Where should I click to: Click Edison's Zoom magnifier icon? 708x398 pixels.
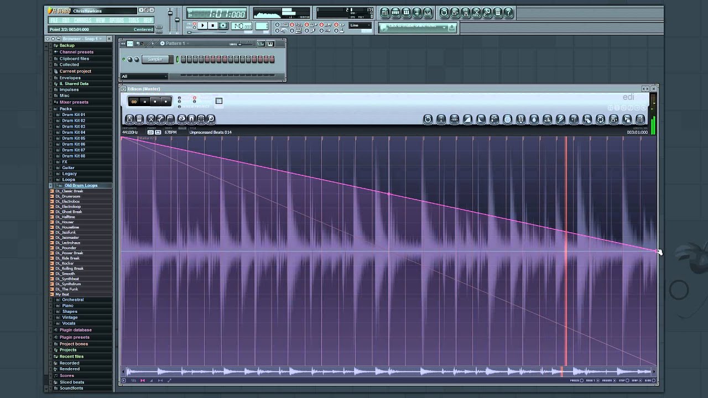[x=211, y=119]
